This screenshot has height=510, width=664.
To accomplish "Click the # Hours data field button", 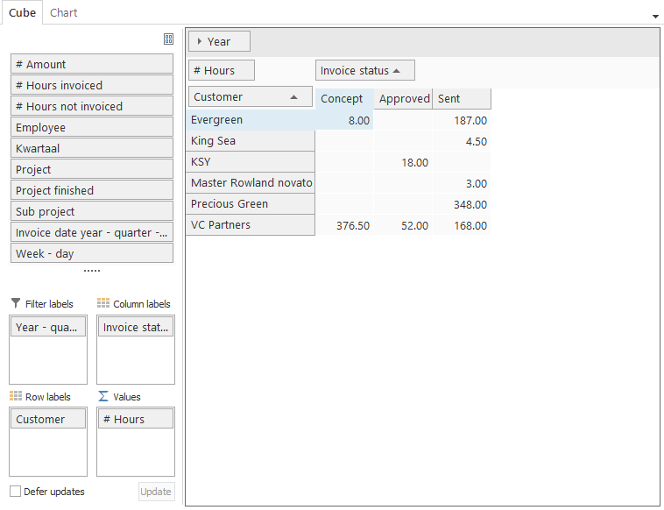I will click(x=222, y=71).
